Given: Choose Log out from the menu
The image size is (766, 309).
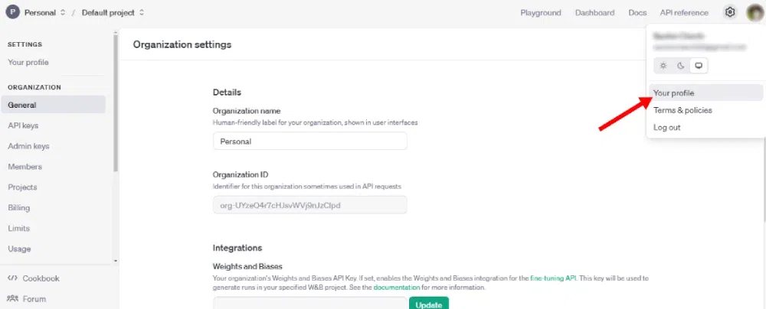Looking at the screenshot, I should (x=666, y=128).
